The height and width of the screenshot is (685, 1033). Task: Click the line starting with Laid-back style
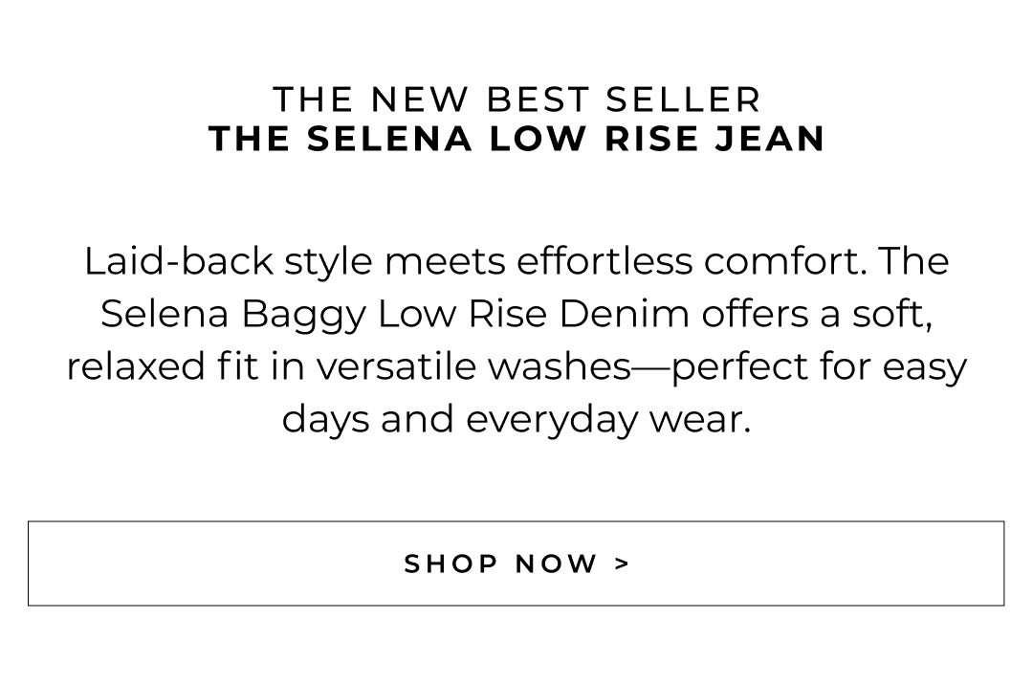coord(516,261)
